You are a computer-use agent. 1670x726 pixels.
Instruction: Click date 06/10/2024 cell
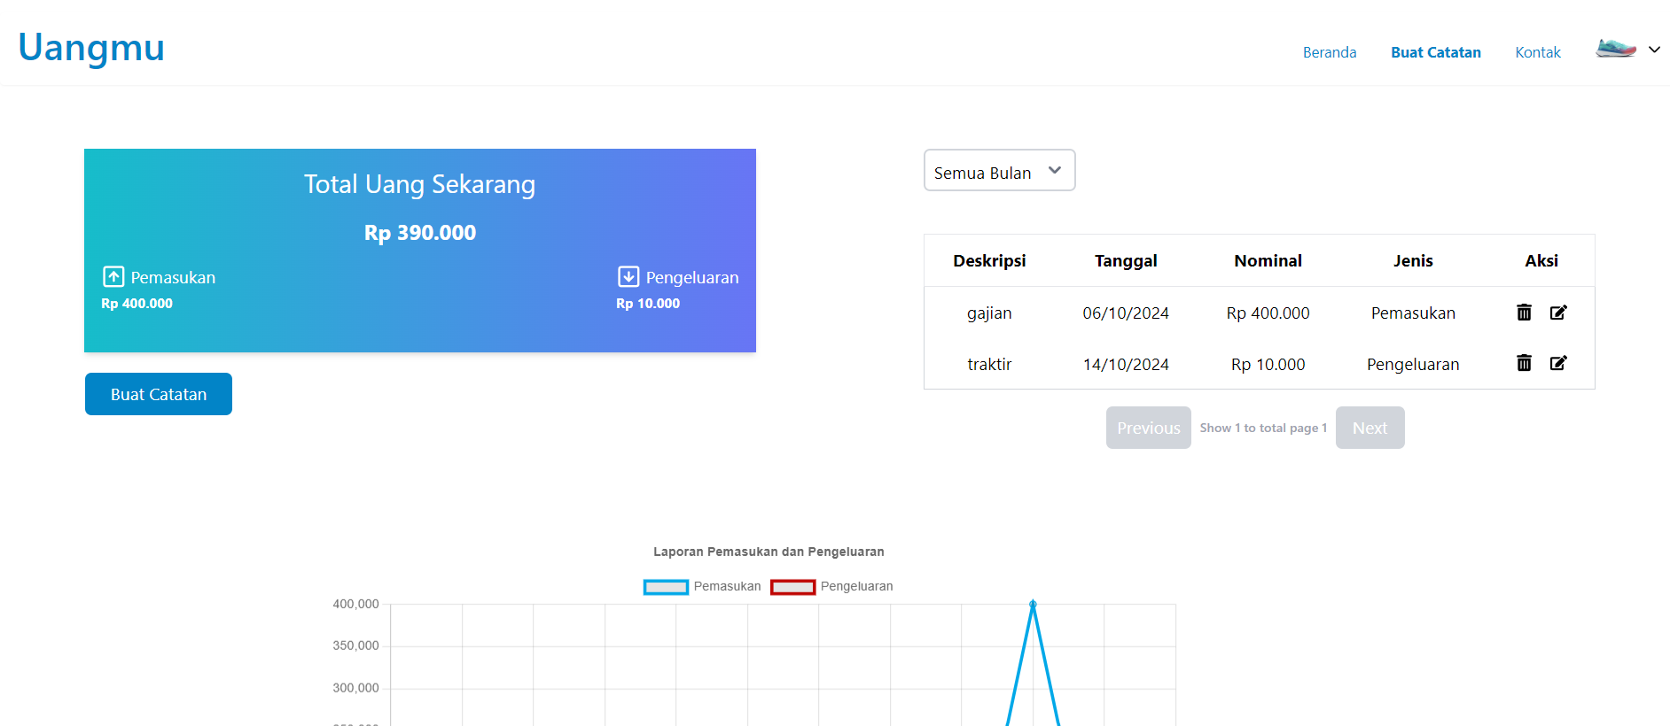click(x=1126, y=313)
